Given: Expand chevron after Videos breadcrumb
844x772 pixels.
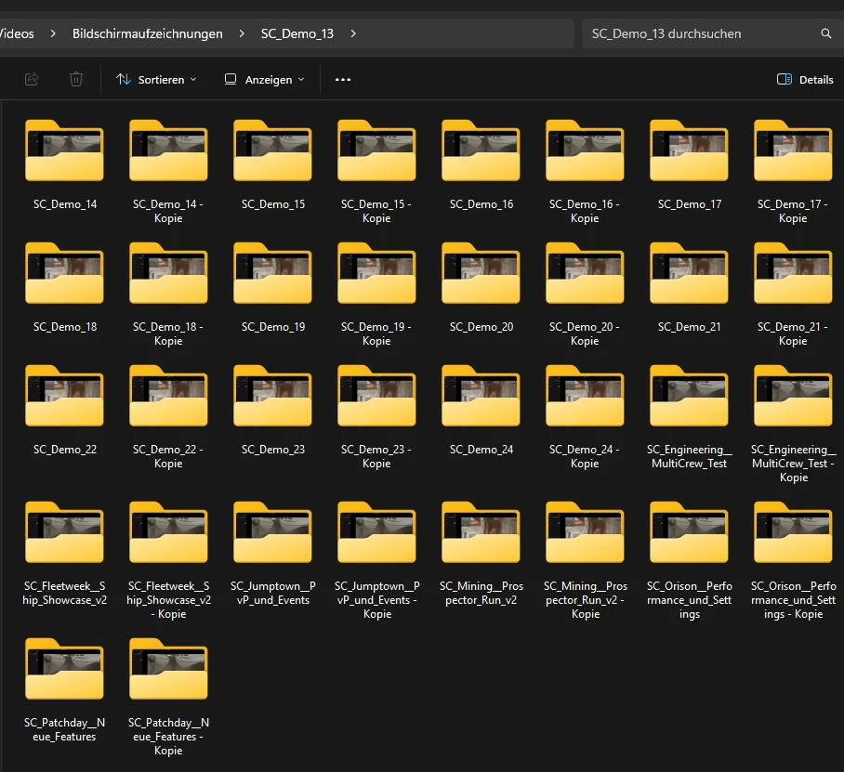Looking at the screenshot, I should [53, 33].
